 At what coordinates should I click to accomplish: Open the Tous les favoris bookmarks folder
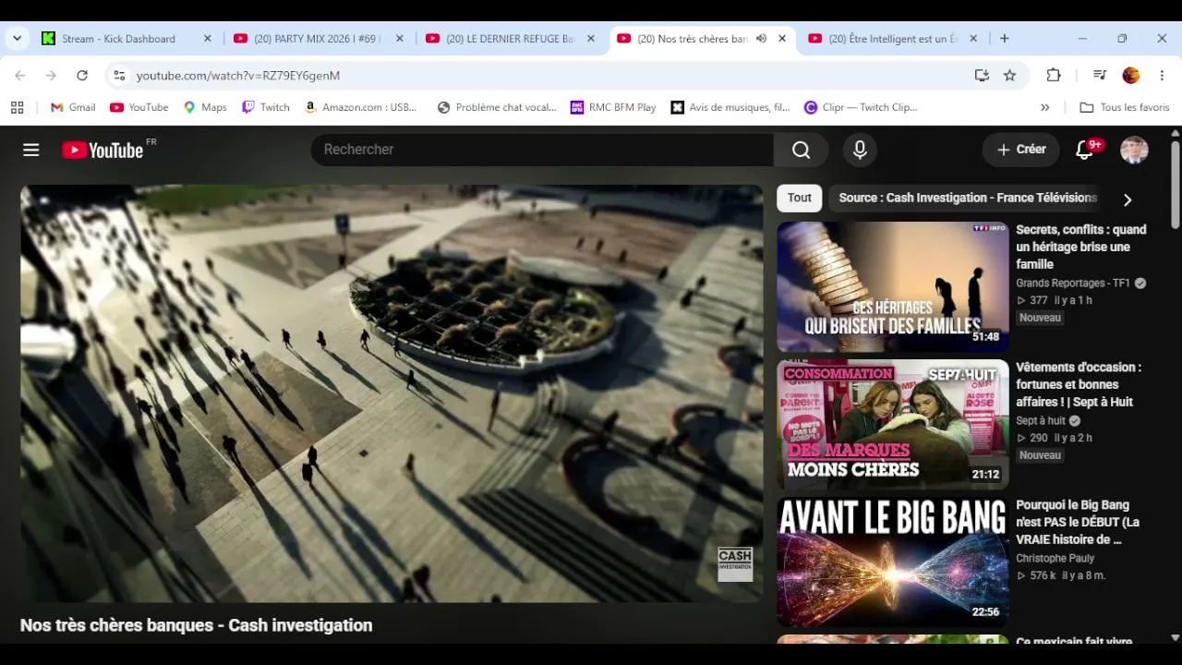1125,107
